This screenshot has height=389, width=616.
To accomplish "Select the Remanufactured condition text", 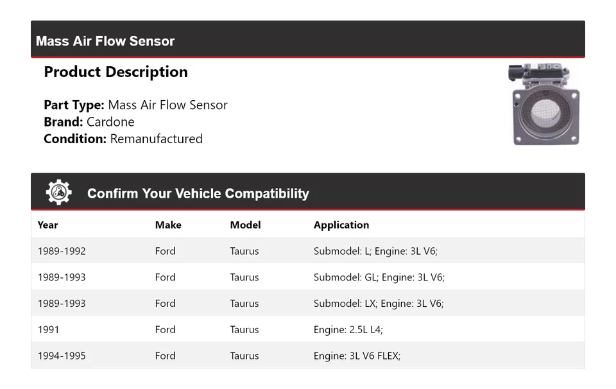I will pyautogui.click(x=156, y=139).
